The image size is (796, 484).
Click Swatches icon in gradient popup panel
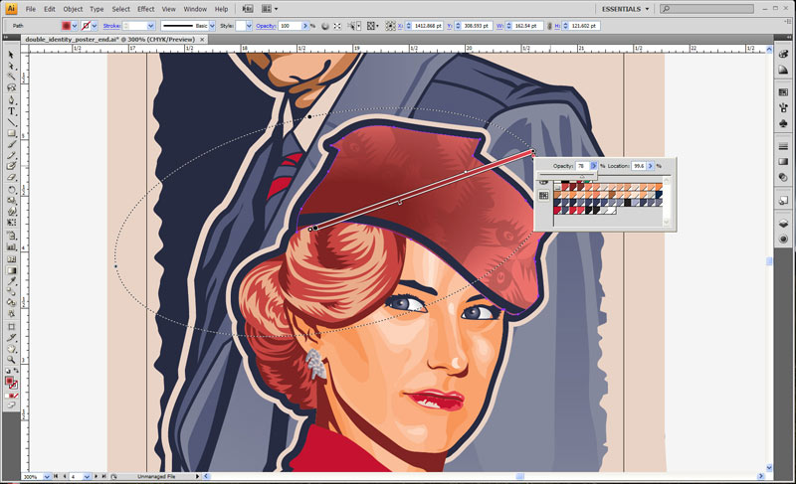(x=543, y=196)
